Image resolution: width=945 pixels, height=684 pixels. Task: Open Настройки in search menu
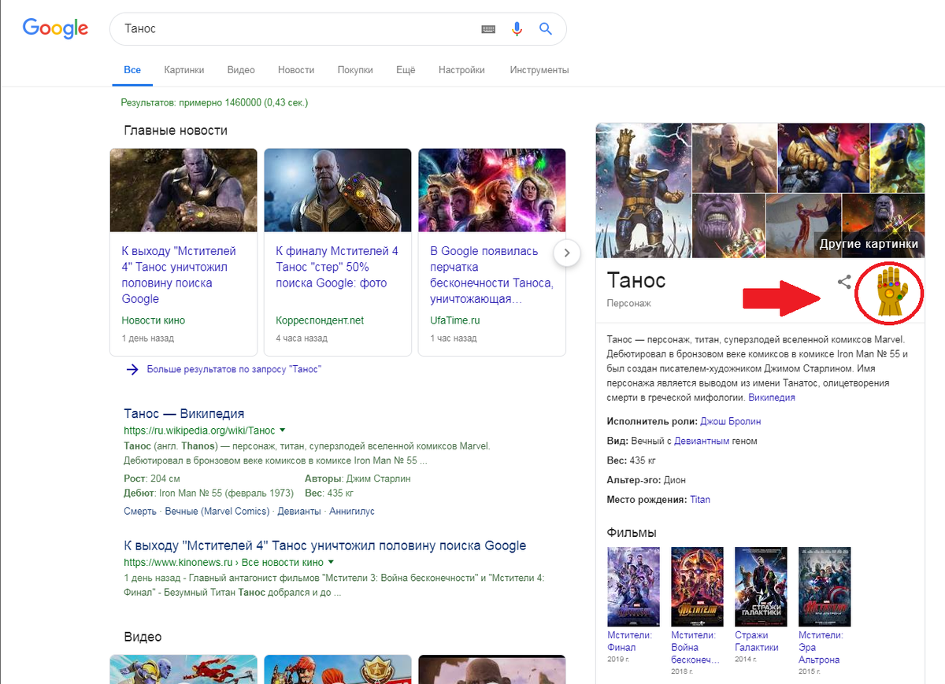461,70
